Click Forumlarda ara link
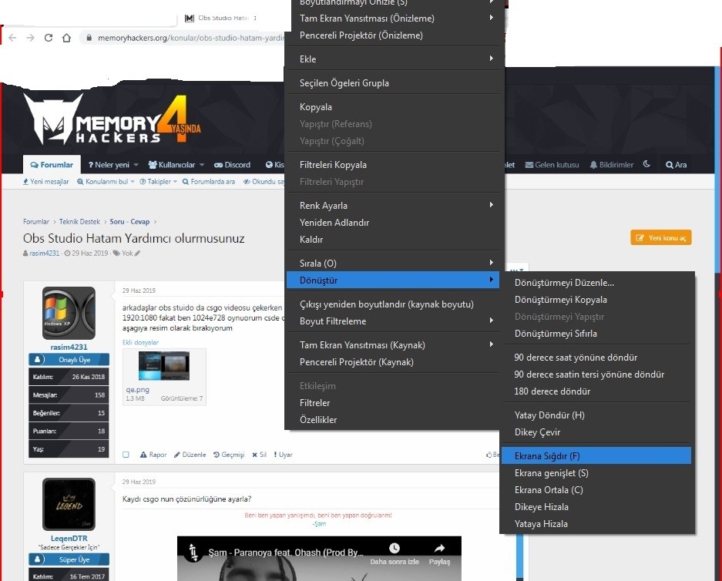Viewport: 722px width, 581px height. (x=209, y=181)
